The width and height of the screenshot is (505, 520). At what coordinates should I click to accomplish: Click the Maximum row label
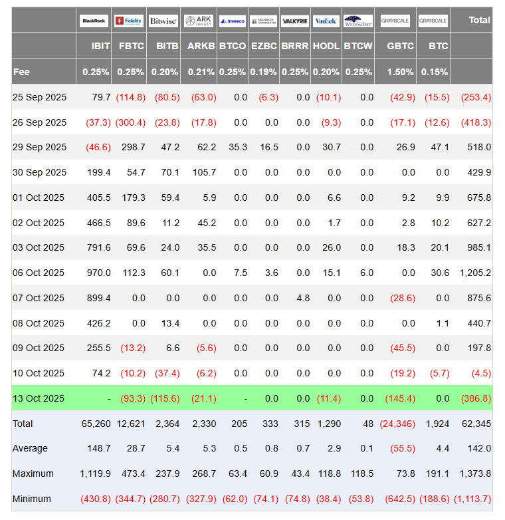pyautogui.click(x=33, y=473)
